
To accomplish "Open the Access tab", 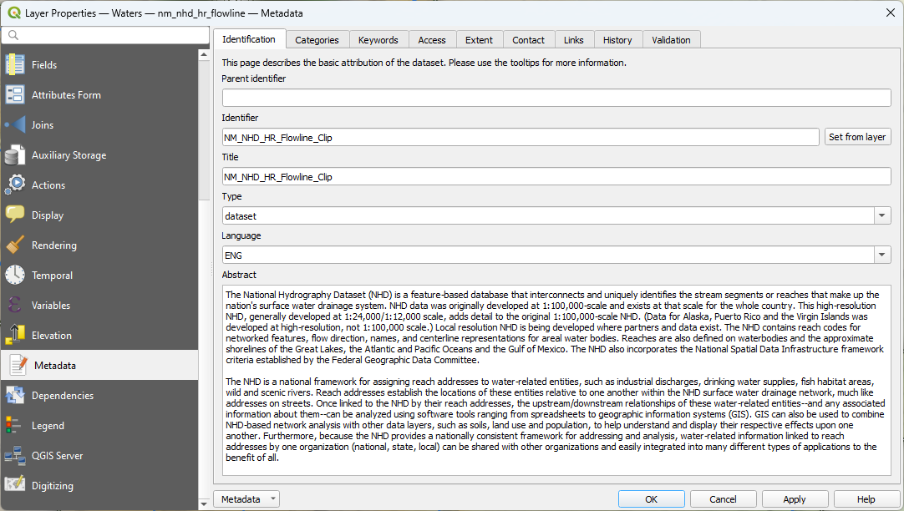I will click(432, 40).
